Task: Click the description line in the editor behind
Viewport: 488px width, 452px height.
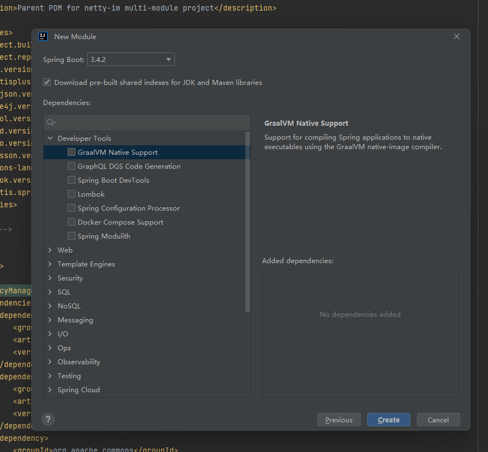Action: (138, 8)
